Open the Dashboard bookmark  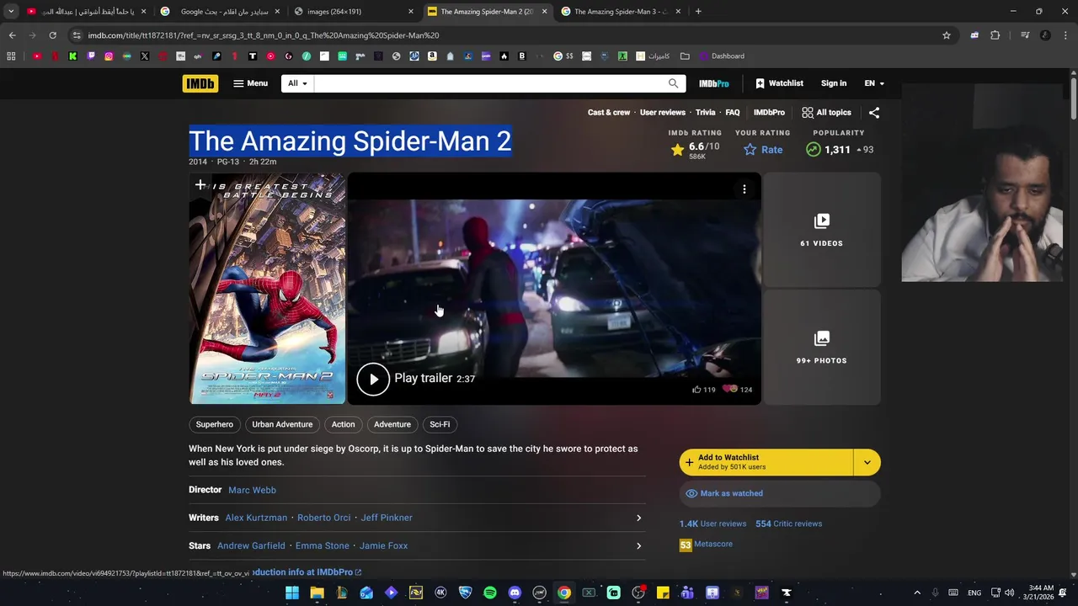[x=721, y=56]
